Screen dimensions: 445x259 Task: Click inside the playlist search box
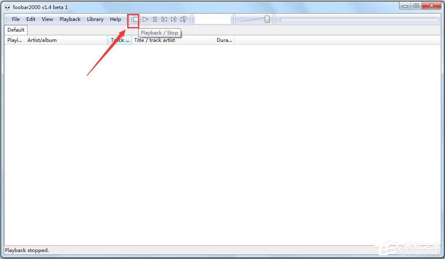click(x=213, y=19)
